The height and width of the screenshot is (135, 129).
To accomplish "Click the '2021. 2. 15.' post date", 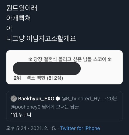I will pyautogui.click(x=43, y=128).
